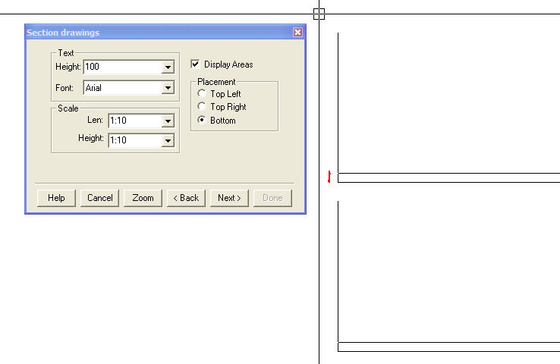Select the Top Left placement option
560x364 pixels.
tap(202, 94)
